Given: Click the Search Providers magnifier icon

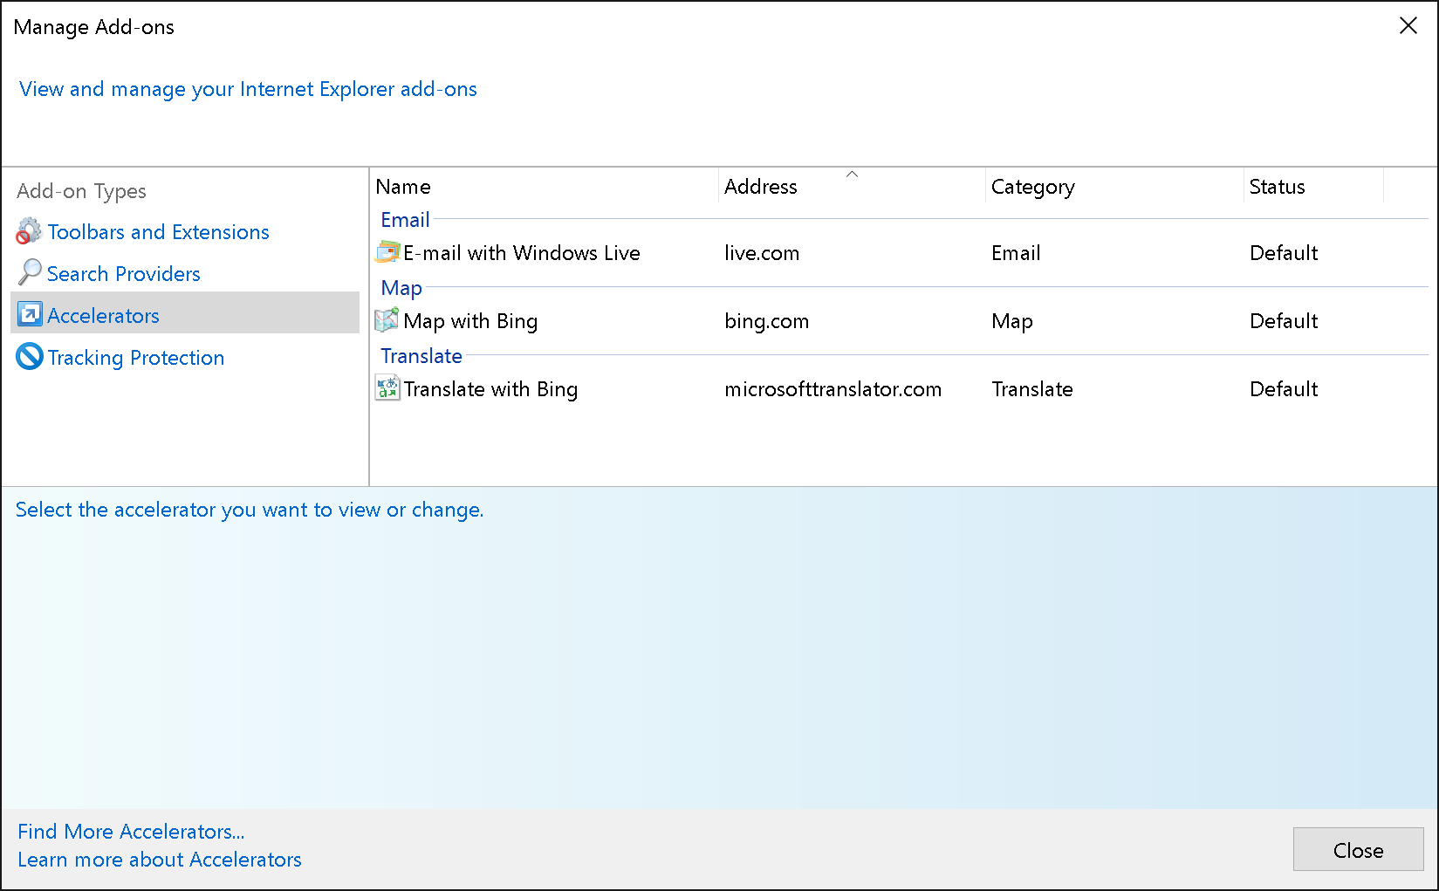Looking at the screenshot, I should (x=29, y=273).
